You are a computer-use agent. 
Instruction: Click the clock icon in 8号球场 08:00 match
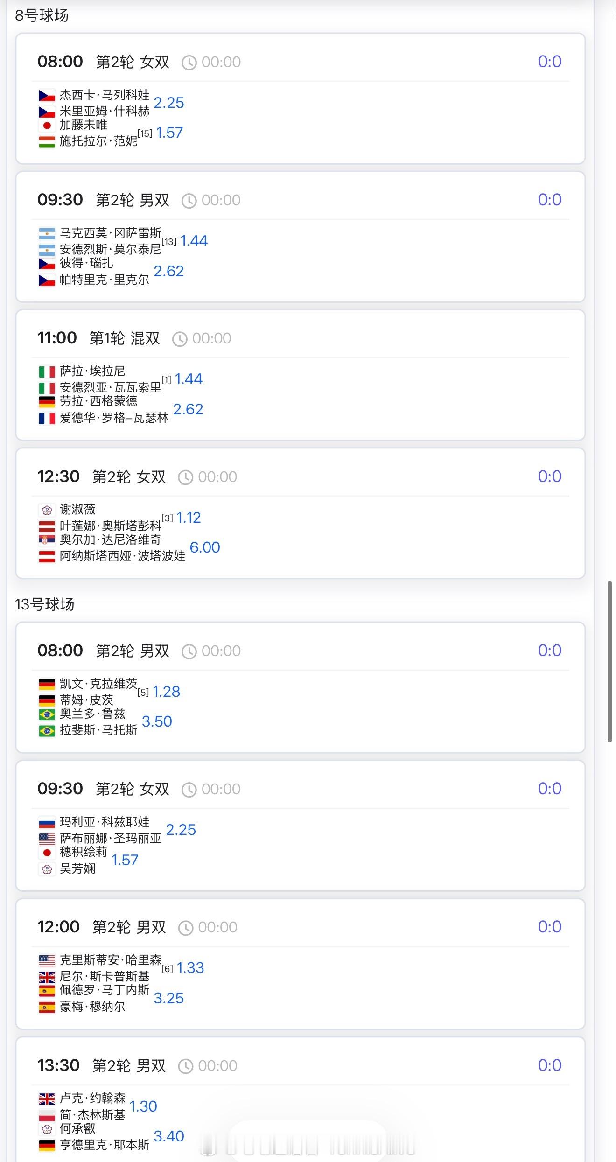(189, 63)
